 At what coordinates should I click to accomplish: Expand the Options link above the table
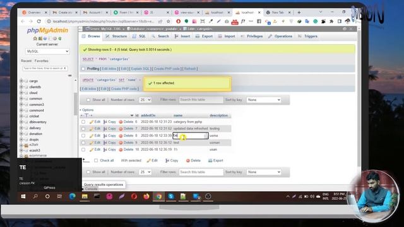(x=88, y=110)
